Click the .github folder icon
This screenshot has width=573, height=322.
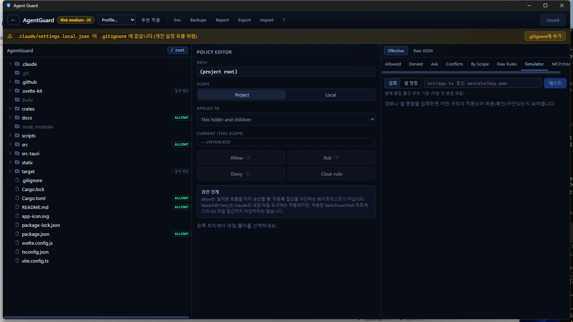coord(17,82)
